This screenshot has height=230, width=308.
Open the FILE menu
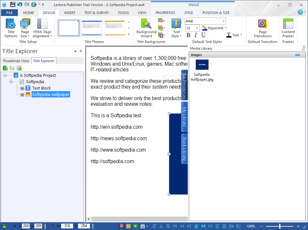point(10,13)
